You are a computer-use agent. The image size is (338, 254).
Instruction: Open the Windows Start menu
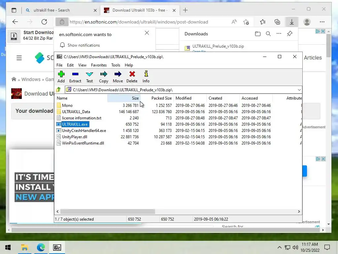point(8,247)
